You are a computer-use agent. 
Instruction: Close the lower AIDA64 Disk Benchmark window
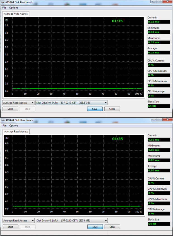pos(167,119)
